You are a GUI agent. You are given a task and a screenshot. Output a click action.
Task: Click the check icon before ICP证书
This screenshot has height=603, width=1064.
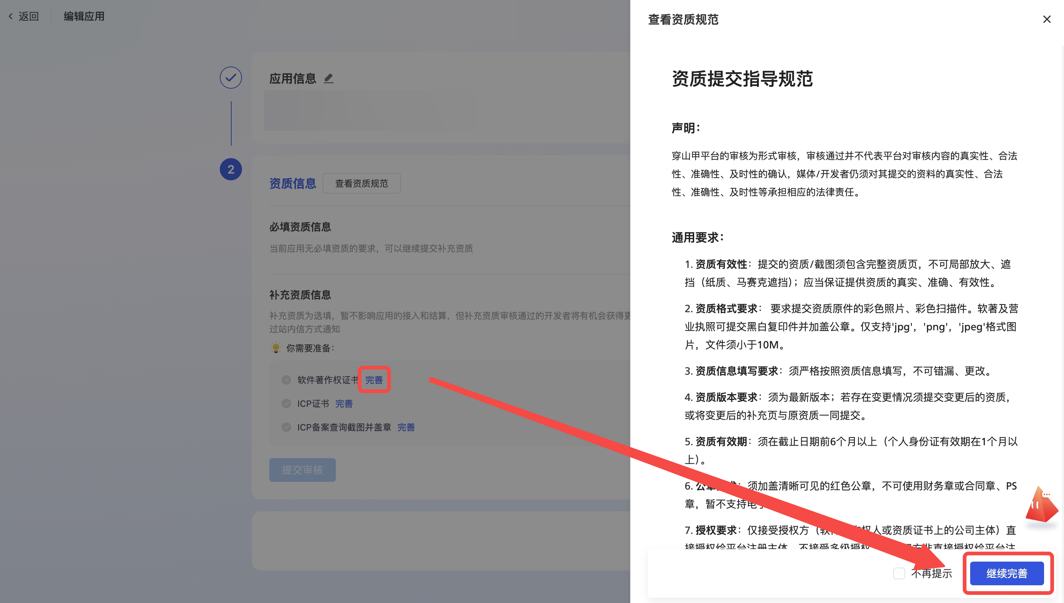click(x=286, y=403)
